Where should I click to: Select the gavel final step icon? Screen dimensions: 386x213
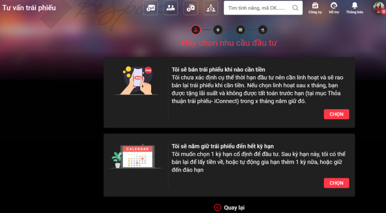point(263,30)
